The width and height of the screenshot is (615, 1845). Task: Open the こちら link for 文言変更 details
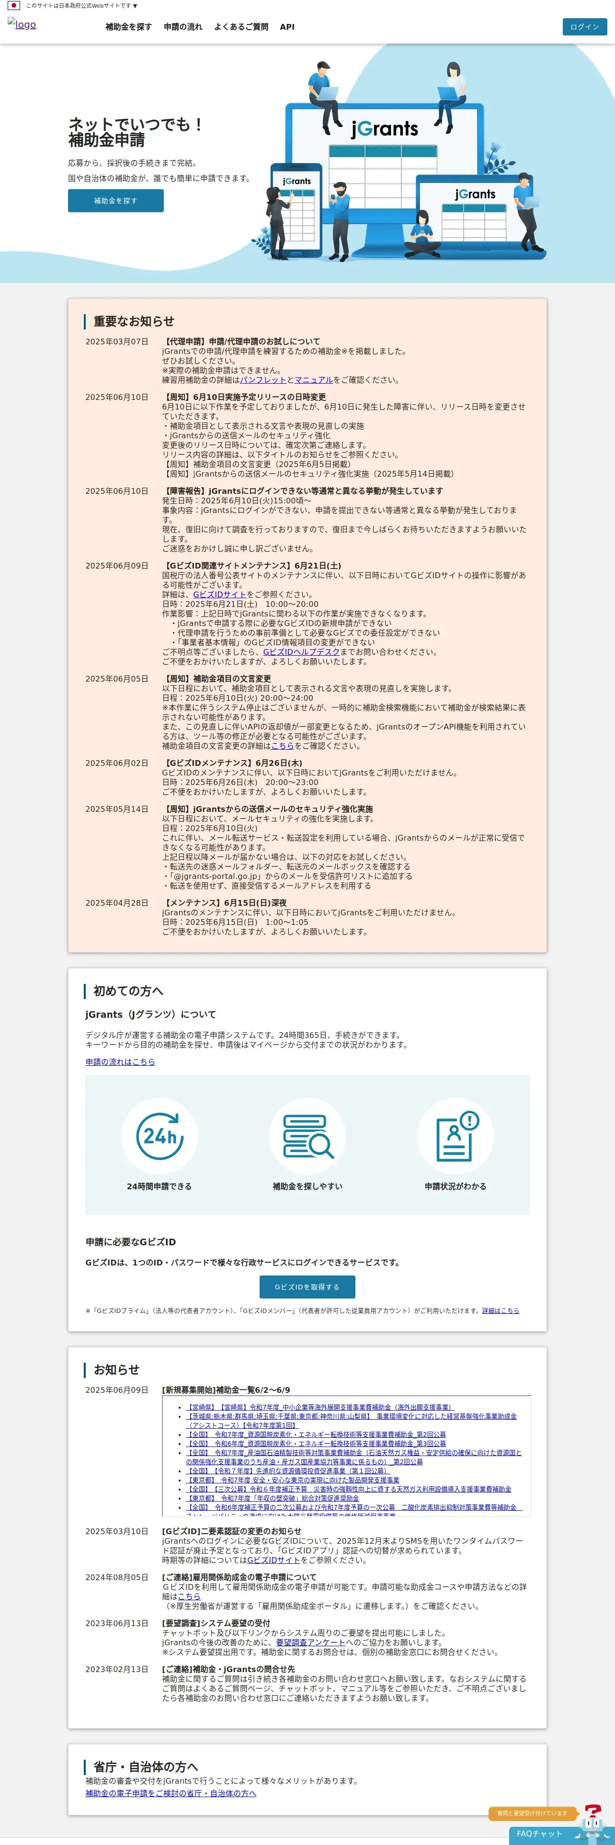click(x=282, y=746)
